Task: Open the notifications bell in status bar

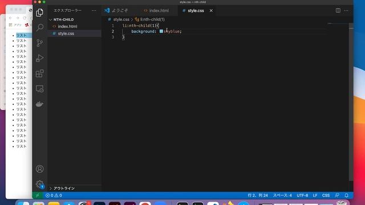Action: coord(346,195)
